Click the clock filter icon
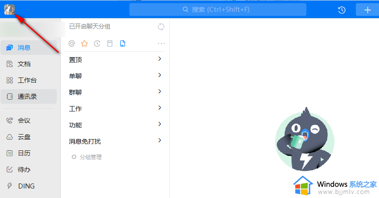 coord(97,43)
